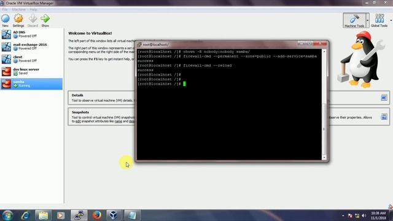Click the client machine OS icon

pyautogui.click(x=6, y=59)
